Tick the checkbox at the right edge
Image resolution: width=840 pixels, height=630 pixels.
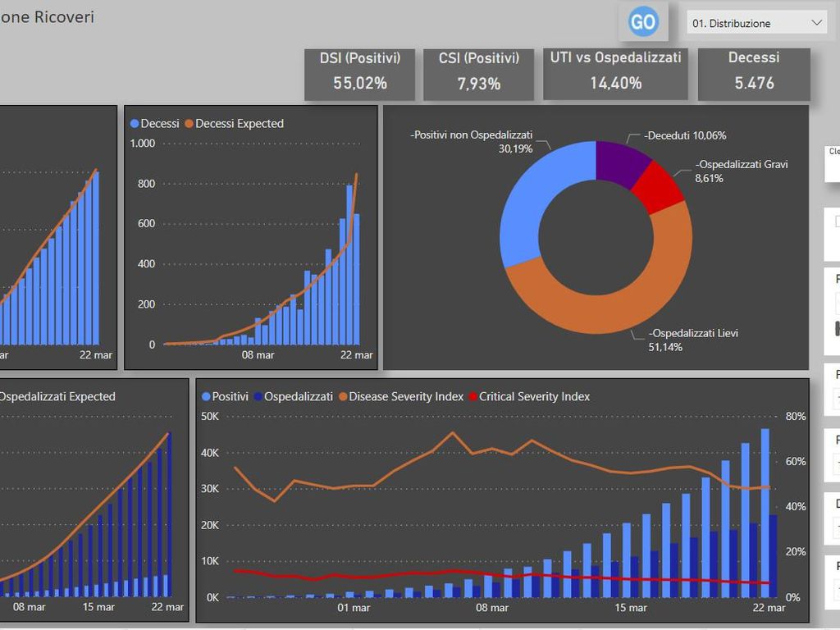tap(837, 221)
